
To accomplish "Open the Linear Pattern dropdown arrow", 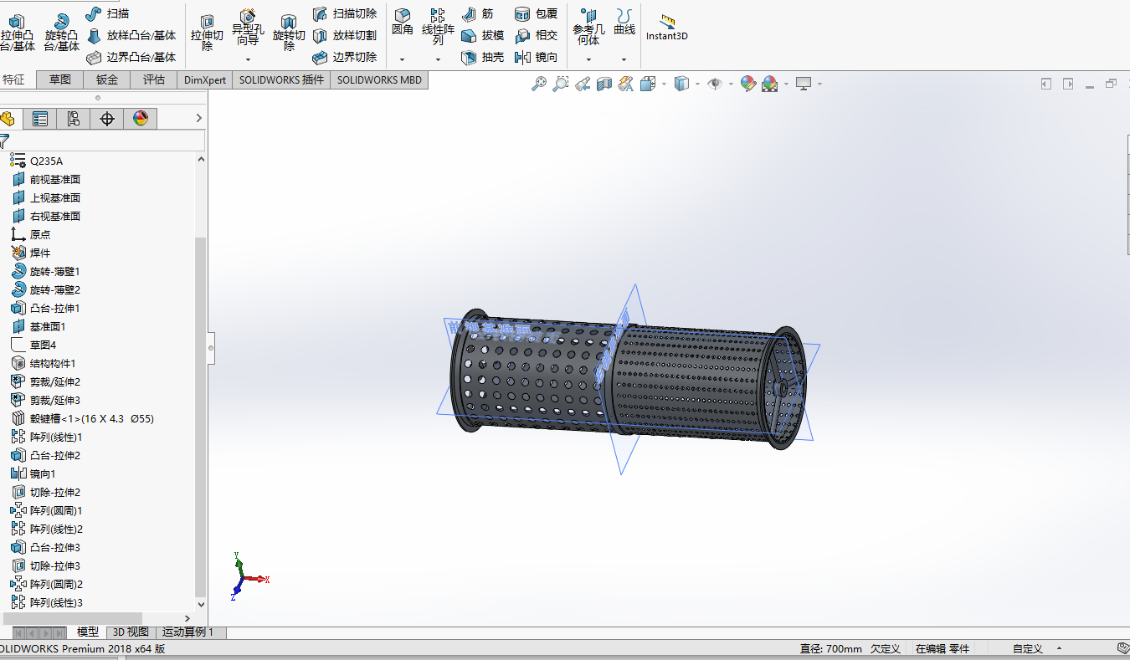I will click(438, 59).
